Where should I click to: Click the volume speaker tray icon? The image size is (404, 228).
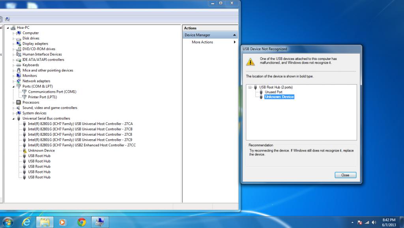click(374, 222)
